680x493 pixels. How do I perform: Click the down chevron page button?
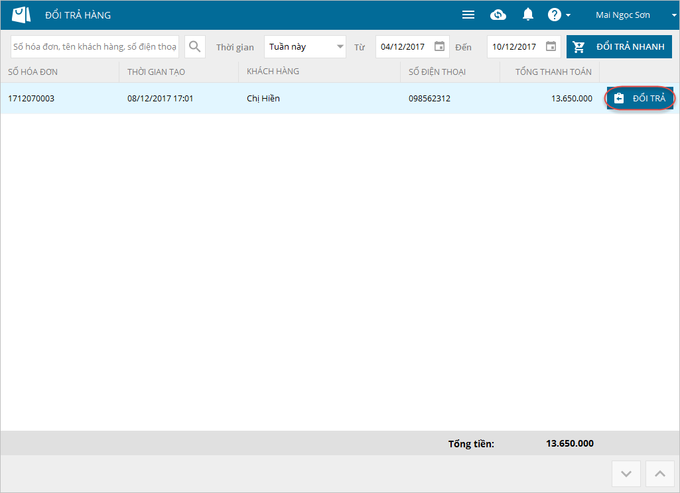[626, 474]
